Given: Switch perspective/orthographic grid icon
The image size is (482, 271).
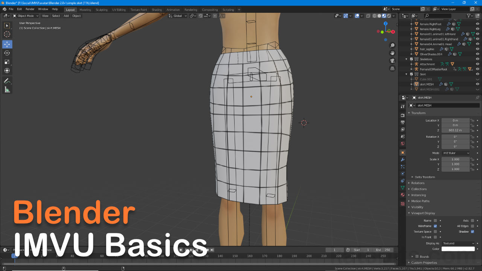Looking at the screenshot, I should 392,69.
